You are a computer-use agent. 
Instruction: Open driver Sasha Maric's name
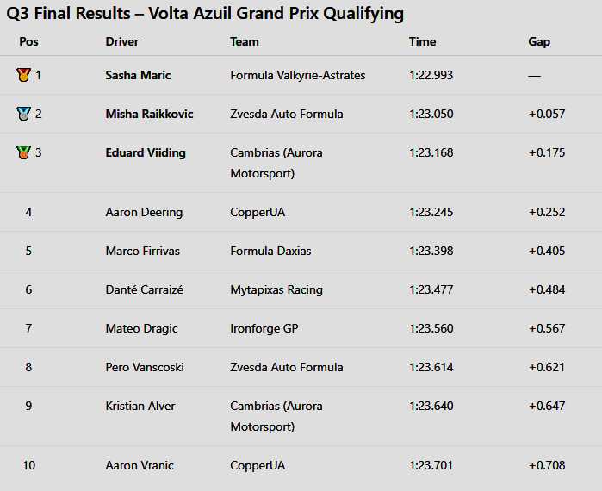(138, 75)
